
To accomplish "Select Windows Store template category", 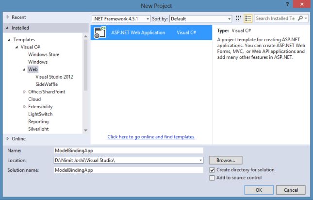I will click(44, 54).
